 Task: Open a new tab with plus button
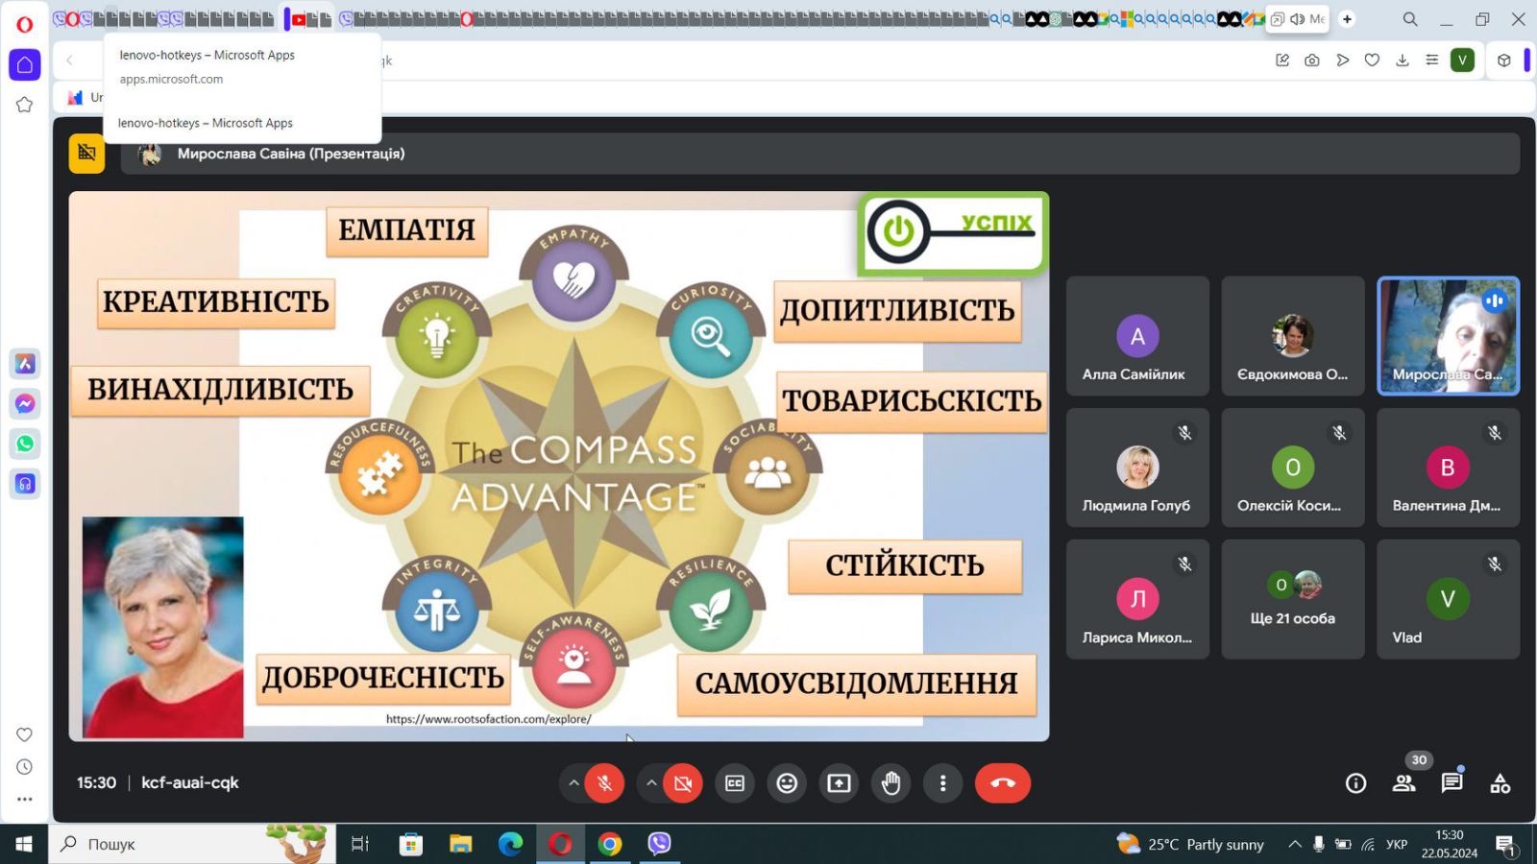pos(1348,19)
